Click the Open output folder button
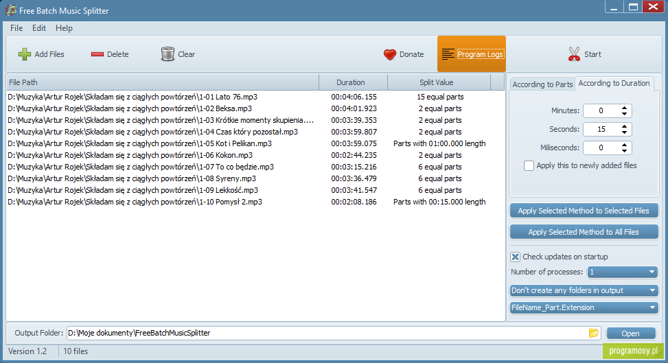This screenshot has height=363, width=668. point(631,333)
